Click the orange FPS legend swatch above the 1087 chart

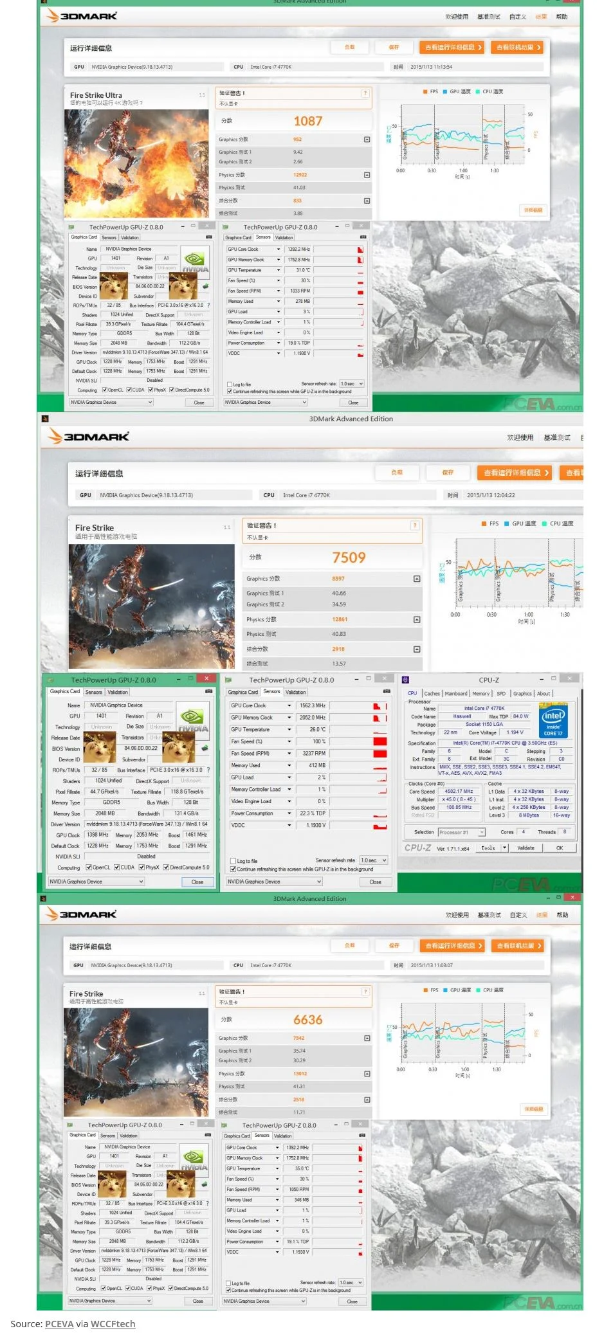coord(425,92)
